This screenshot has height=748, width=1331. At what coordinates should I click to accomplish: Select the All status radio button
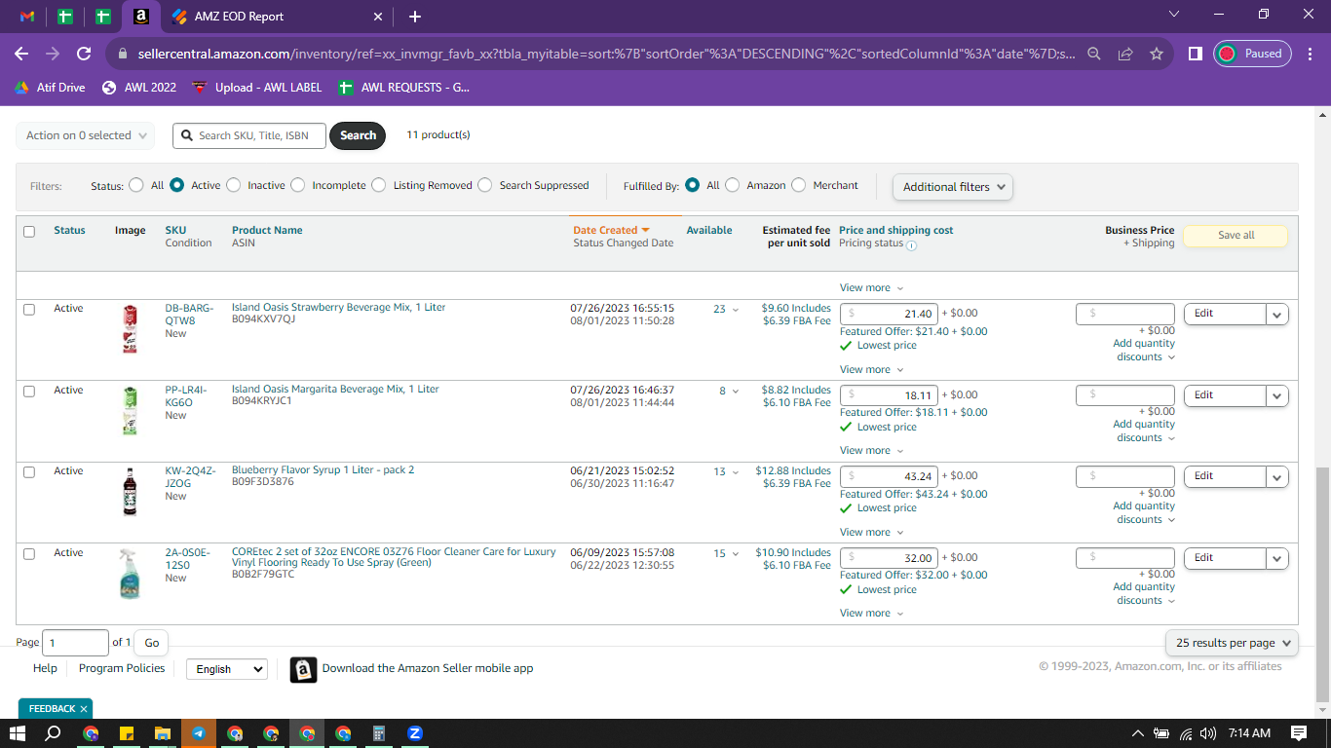pyautogui.click(x=134, y=185)
